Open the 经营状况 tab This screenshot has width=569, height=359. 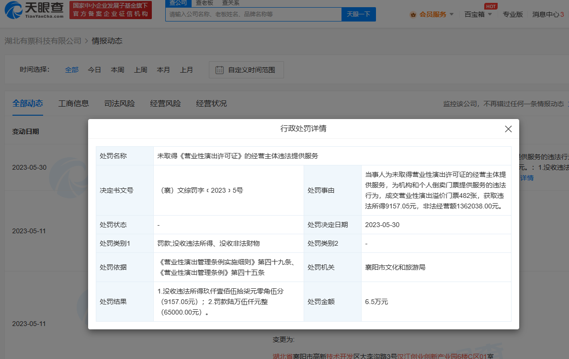[x=211, y=103]
